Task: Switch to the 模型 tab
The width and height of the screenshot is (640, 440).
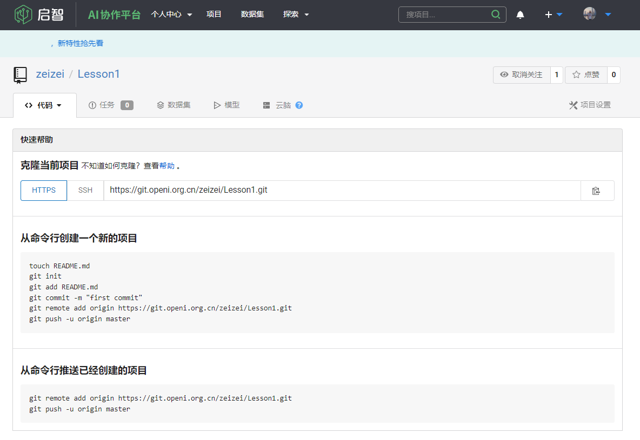Action: [226, 105]
